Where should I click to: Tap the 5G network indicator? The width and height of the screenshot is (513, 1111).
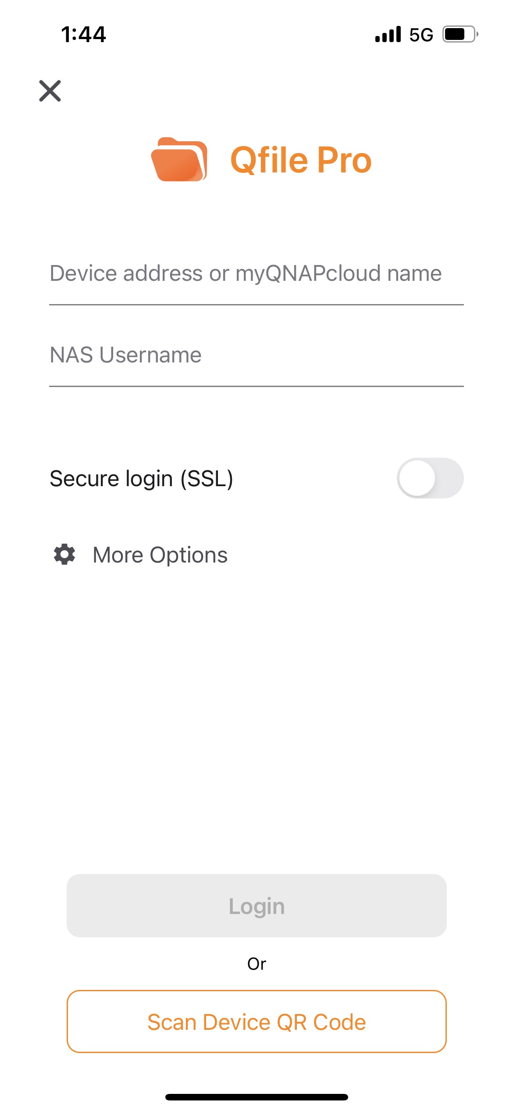coord(421,35)
